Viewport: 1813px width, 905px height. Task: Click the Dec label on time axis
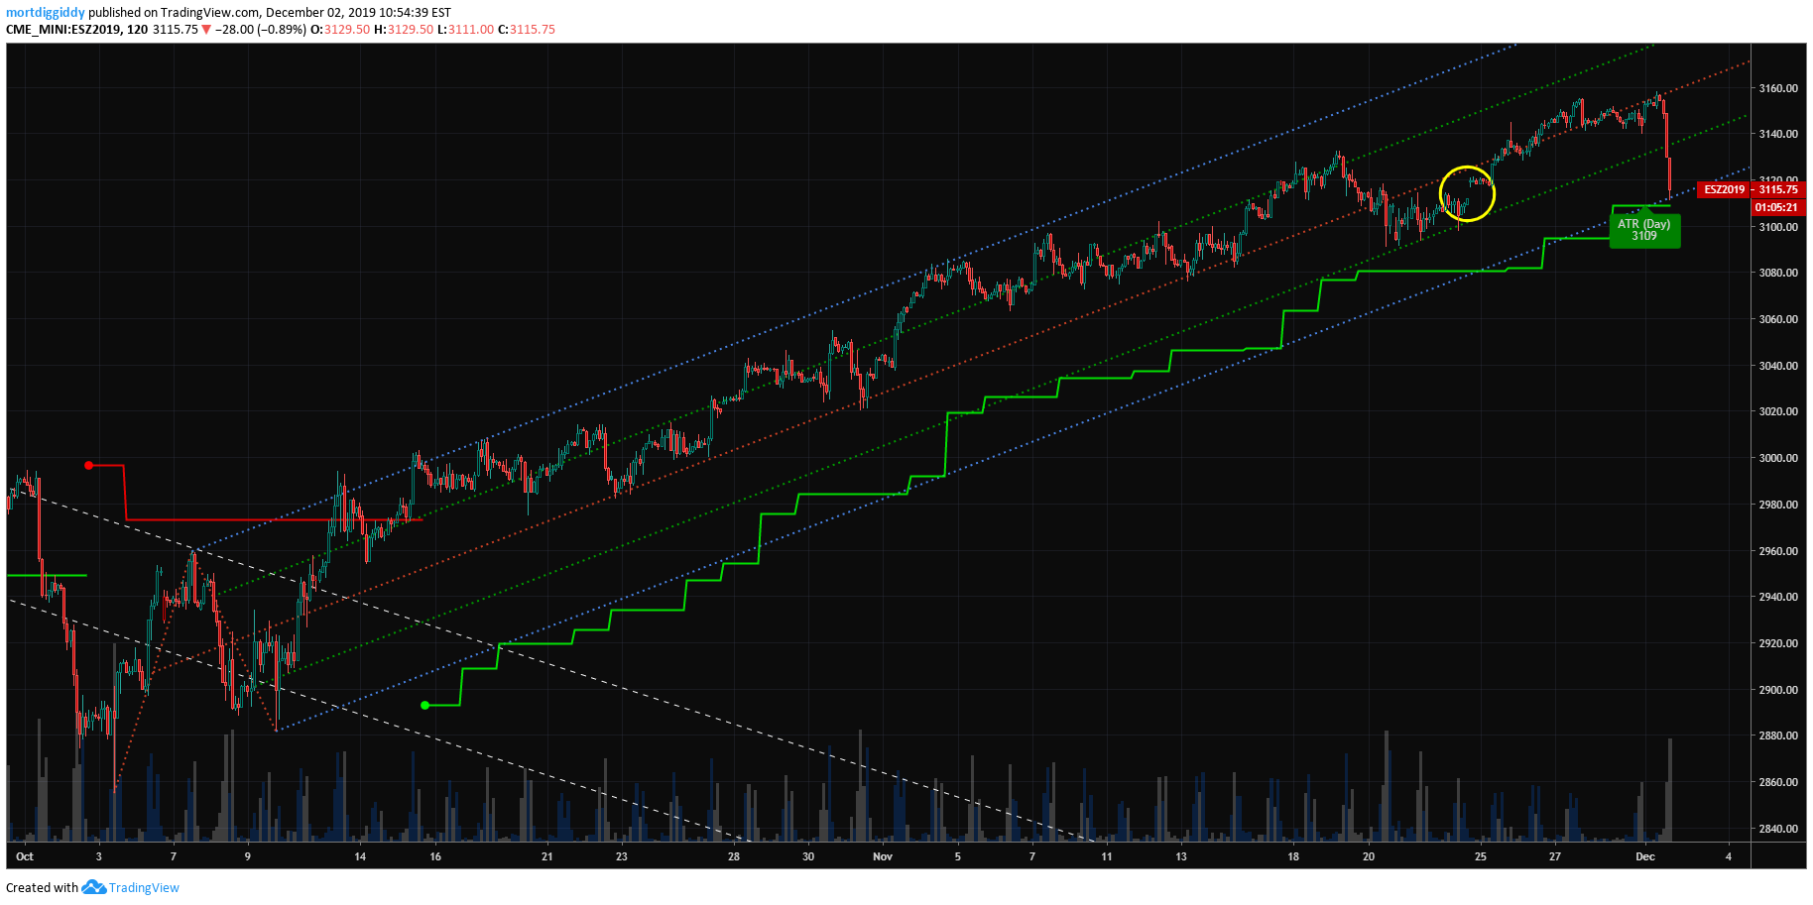click(x=1645, y=856)
